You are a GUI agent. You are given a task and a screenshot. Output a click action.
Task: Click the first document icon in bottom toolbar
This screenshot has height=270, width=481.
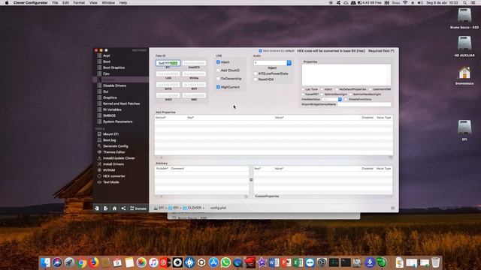pyautogui.click(x=97, y=208)
